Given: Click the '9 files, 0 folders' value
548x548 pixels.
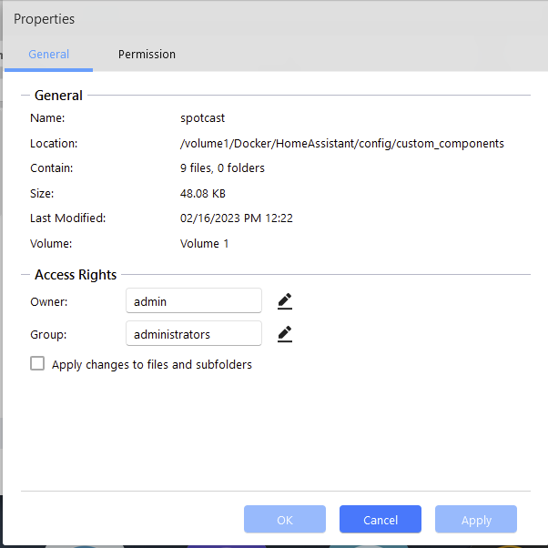Looking at the screenshot, I should point(222,168).
